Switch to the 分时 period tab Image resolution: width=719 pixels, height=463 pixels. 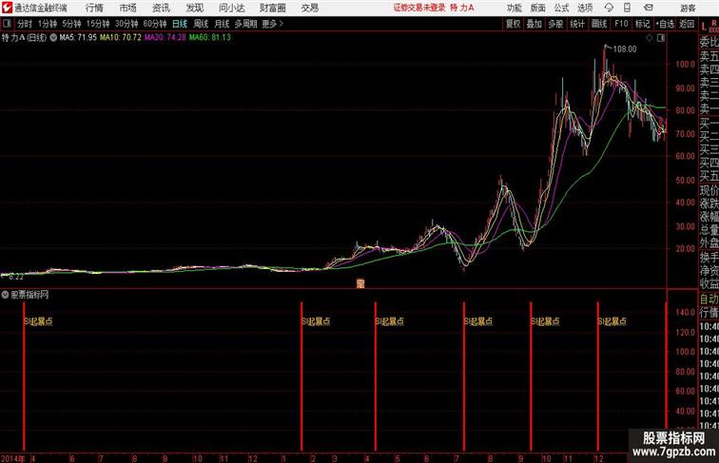pyautogui.click(x=25, y=24)
